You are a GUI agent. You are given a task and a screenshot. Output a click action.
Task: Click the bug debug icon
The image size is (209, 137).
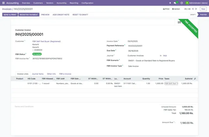[170, 3]
